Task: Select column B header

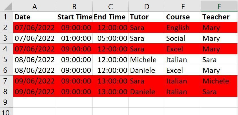Action: point(74,7)
